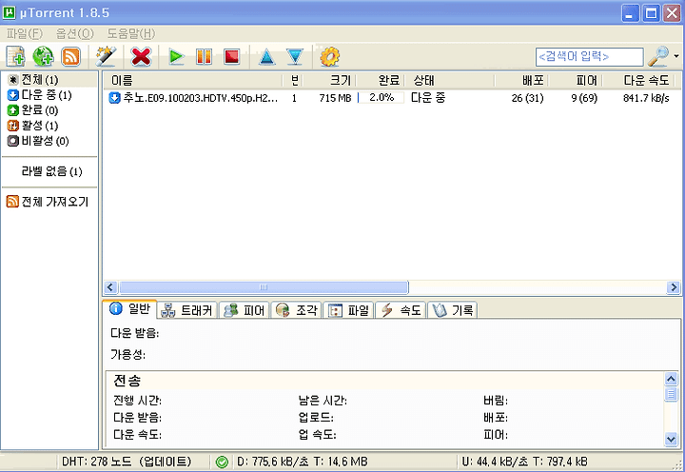This screenshot has width=685, height=472.
Task: Click Create New Torrent wand icon
Action: click(107, 56)
